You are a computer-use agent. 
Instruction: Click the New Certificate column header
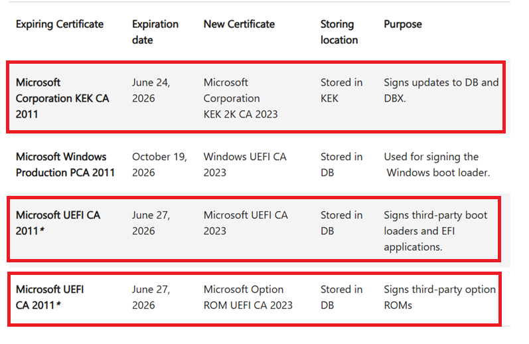tap(239, 25)
